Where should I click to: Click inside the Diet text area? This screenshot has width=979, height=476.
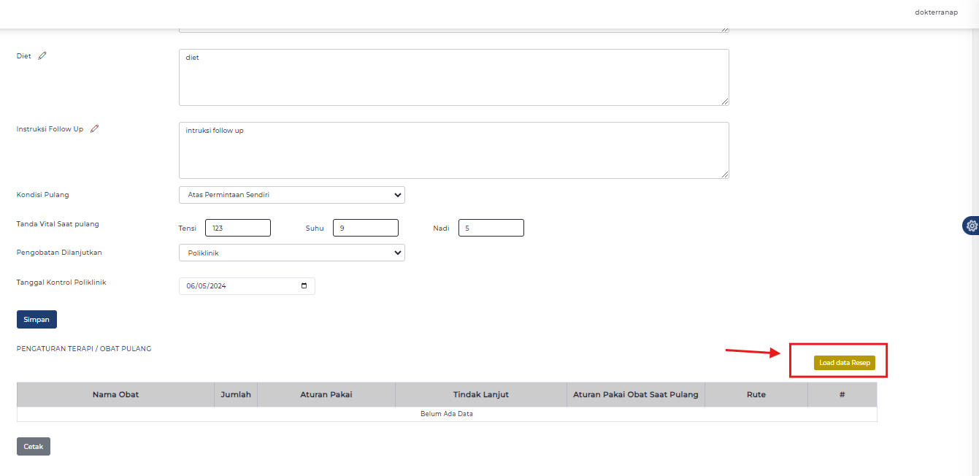point(453,77)
